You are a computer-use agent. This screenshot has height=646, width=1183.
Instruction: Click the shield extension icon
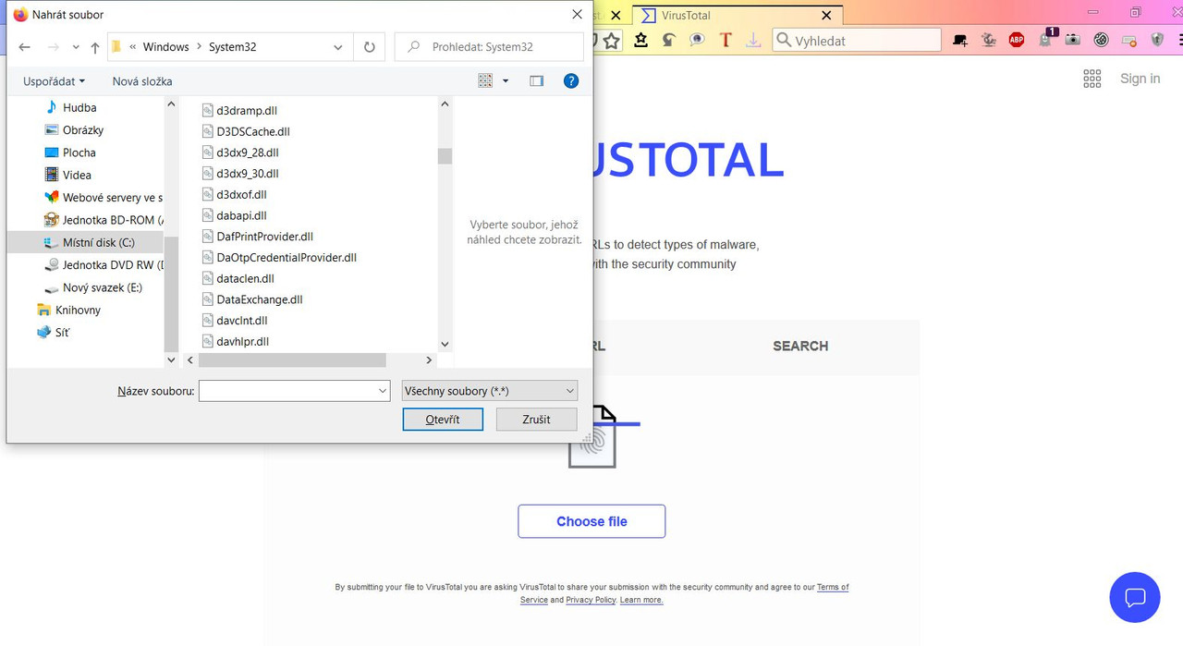(1157, 40)
